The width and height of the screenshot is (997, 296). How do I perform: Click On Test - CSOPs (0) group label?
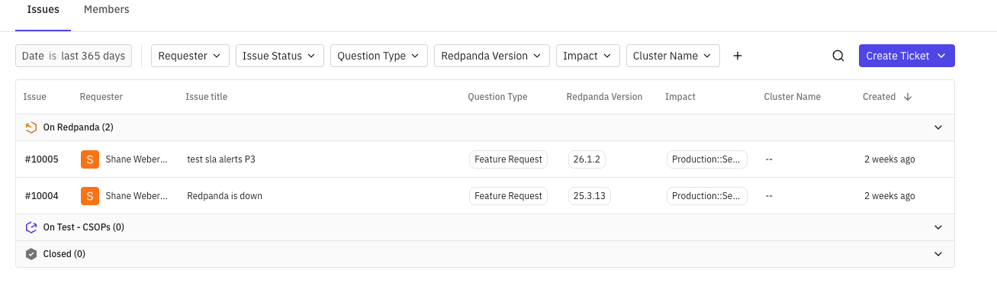click(x=84, y=227)
